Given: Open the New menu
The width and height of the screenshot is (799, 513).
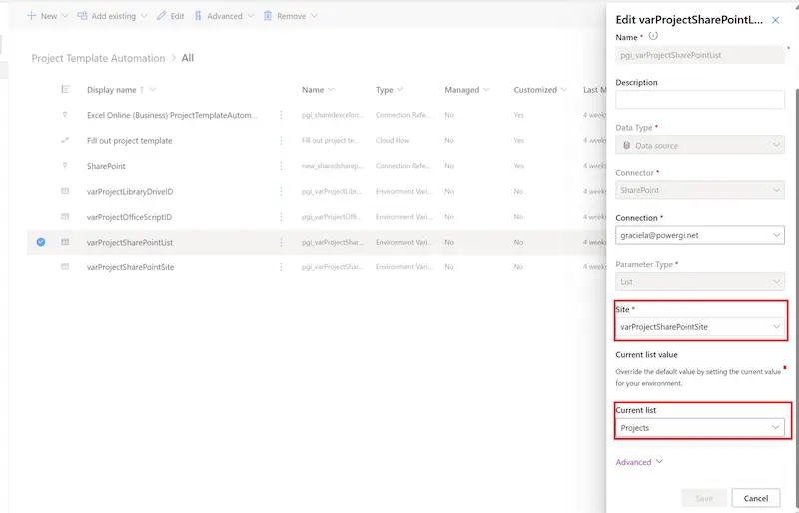Looking at the screenshot, I should coord(47,16).
